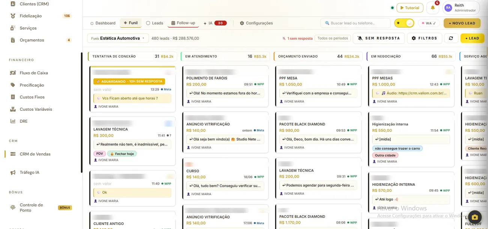Click the Higienização interna R$ 550,00 card
Image resolution: width=488 pixels, height=229 pixels.
[411, 139]
